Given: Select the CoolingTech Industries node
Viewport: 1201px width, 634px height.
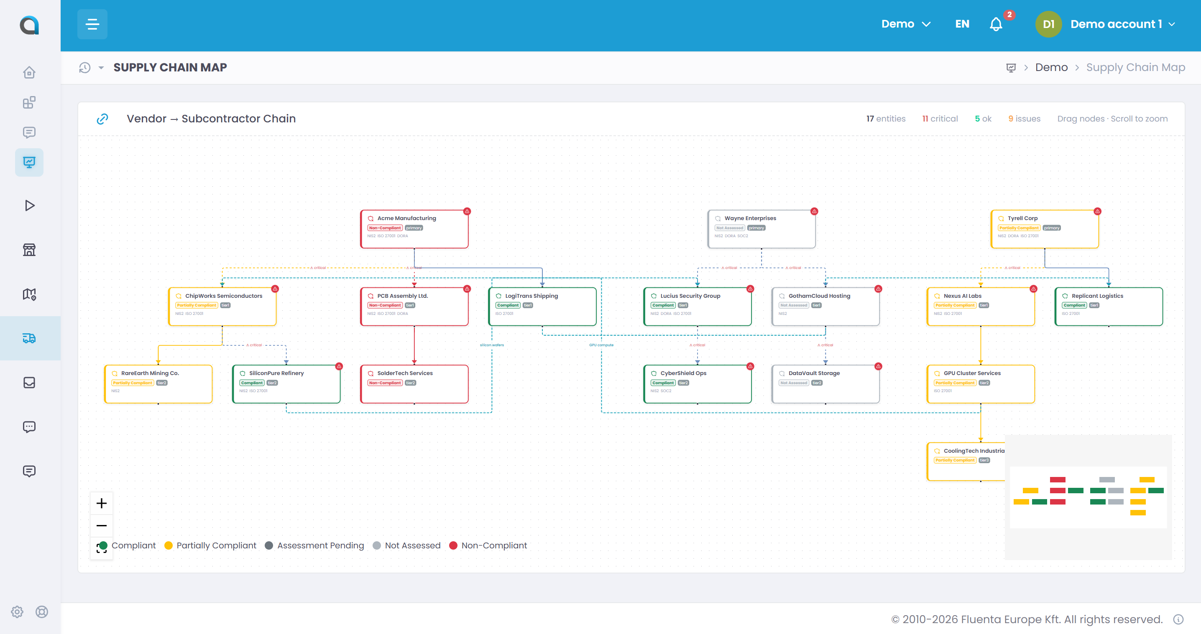Looking at the screenshot, I should click(x=966, y=462).
